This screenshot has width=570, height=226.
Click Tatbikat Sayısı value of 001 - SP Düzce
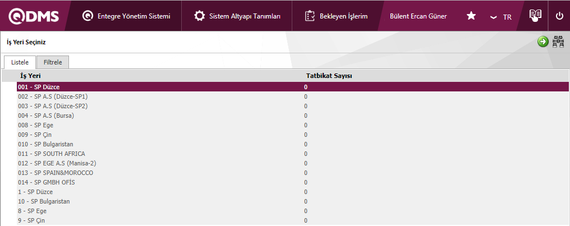pyautogui.click(x=306, y=87)
